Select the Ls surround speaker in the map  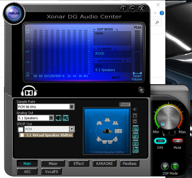(99, 139)
